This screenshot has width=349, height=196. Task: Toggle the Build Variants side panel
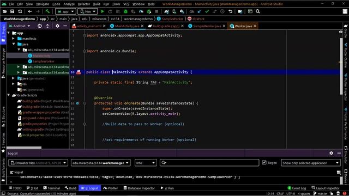(3, 170)
